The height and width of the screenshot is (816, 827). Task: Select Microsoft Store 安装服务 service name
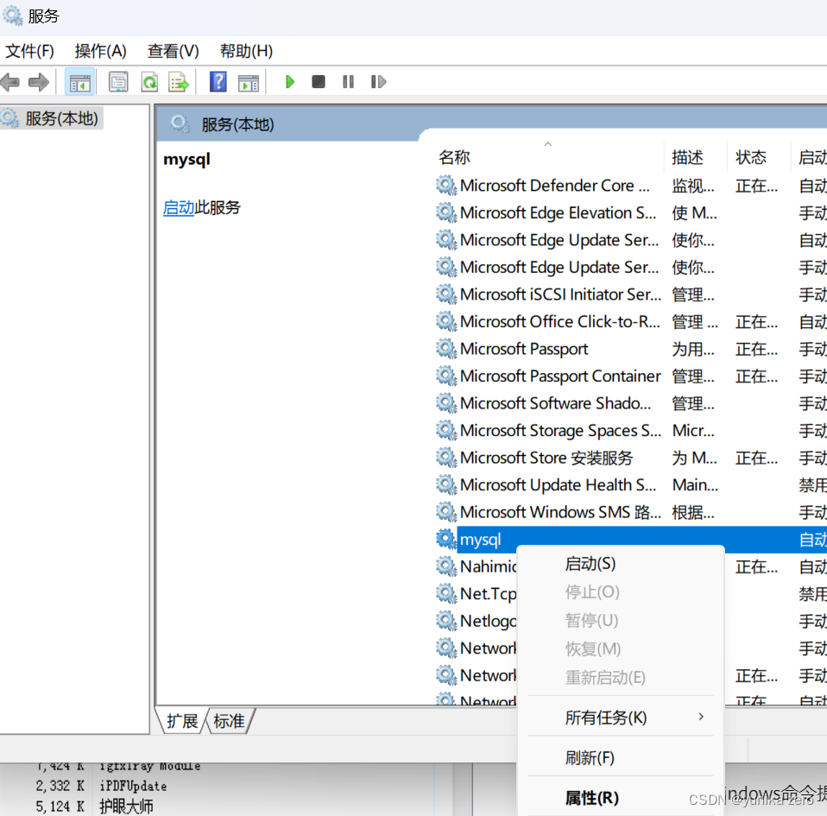546,458
